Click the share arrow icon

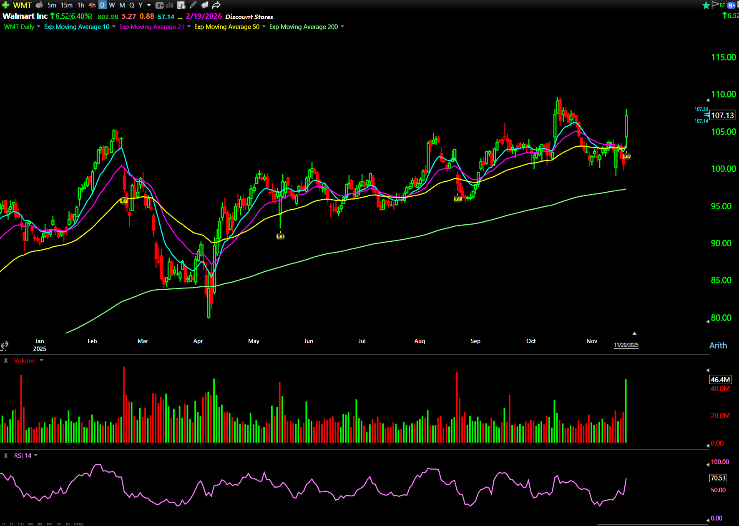[216, 5]
